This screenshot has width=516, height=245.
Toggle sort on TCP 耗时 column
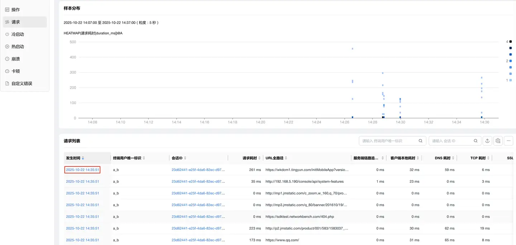pyautogui.click(x=488, y=158)
